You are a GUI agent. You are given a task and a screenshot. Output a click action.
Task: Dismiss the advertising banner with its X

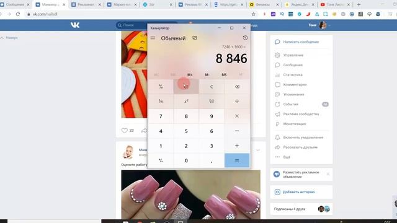click(x=328, y=174)
